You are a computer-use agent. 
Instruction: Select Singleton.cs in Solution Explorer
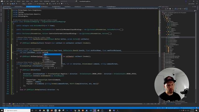[173, 30]
